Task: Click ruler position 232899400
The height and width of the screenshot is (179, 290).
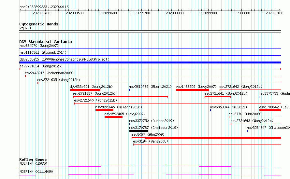Action: tap(41, 13)
